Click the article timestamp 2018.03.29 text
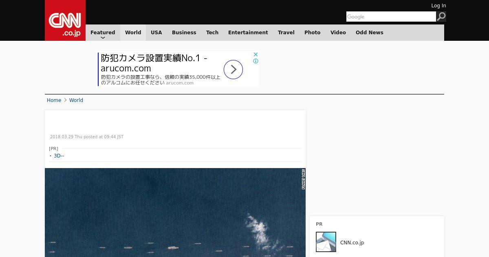Screen dimensions: 489x257 pyautogui.click(x=87, y=137)
